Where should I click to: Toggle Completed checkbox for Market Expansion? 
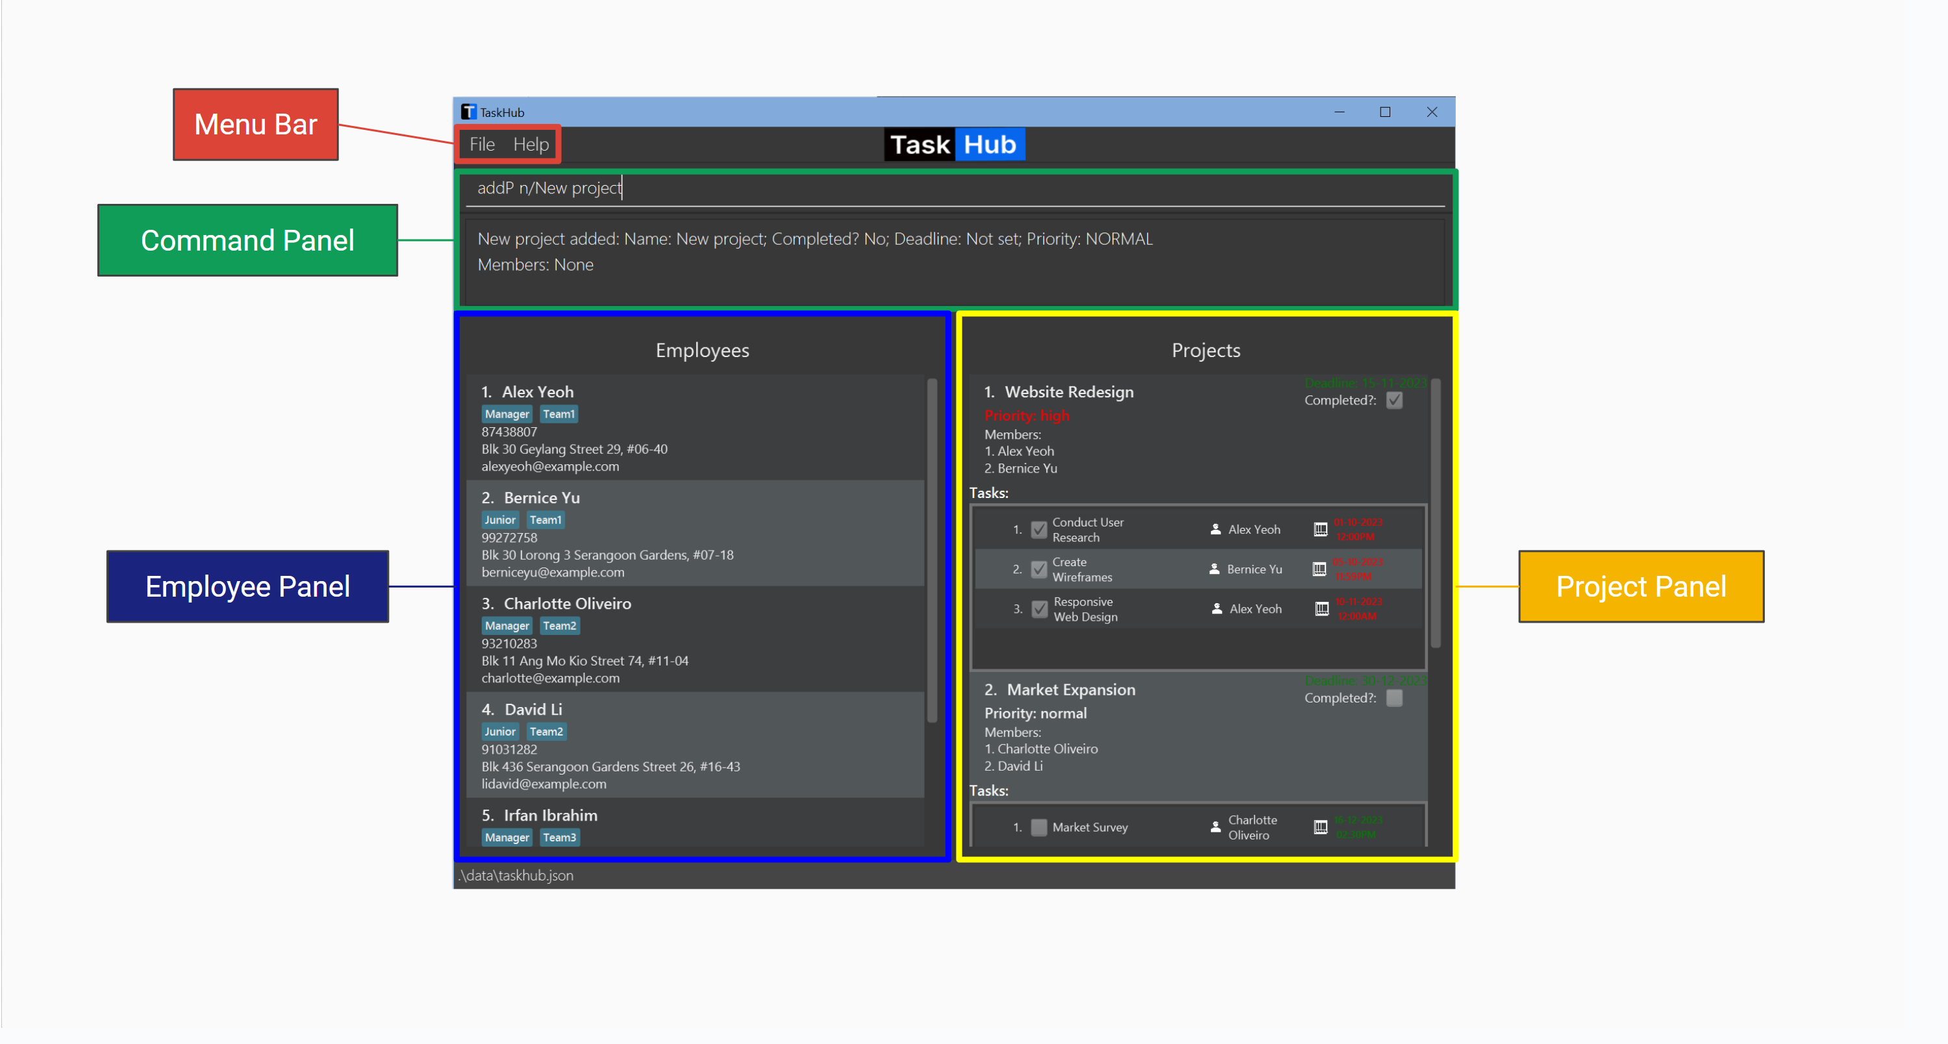point(1395,698)
